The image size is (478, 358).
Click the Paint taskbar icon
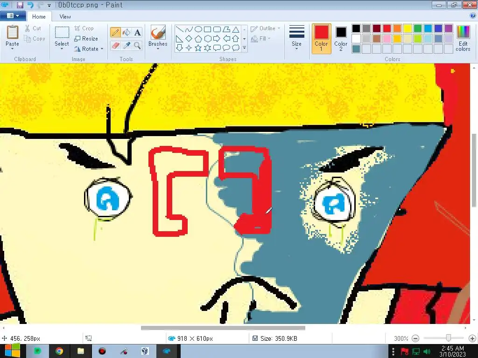coord(167,351)
